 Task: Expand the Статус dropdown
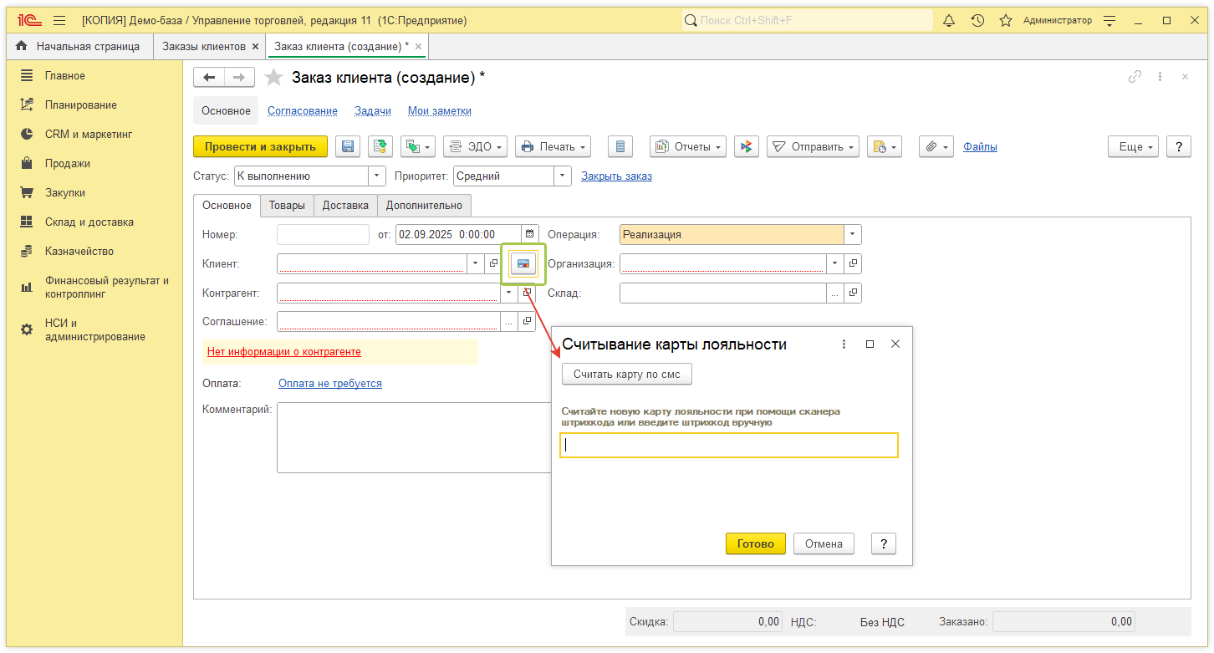tap(377, 176)
